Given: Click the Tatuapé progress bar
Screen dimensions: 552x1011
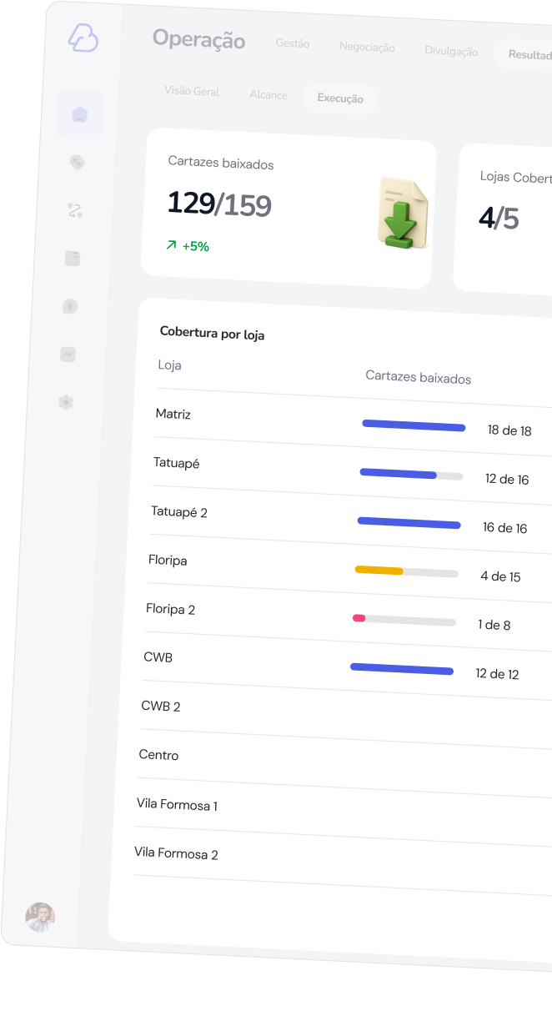Looking at the screenshot, I should point(411,474).
